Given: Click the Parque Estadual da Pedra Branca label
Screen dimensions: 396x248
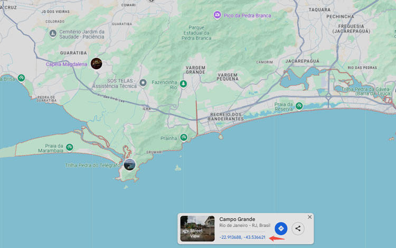Looking at the screenshot, I should (x=196, y=33).
